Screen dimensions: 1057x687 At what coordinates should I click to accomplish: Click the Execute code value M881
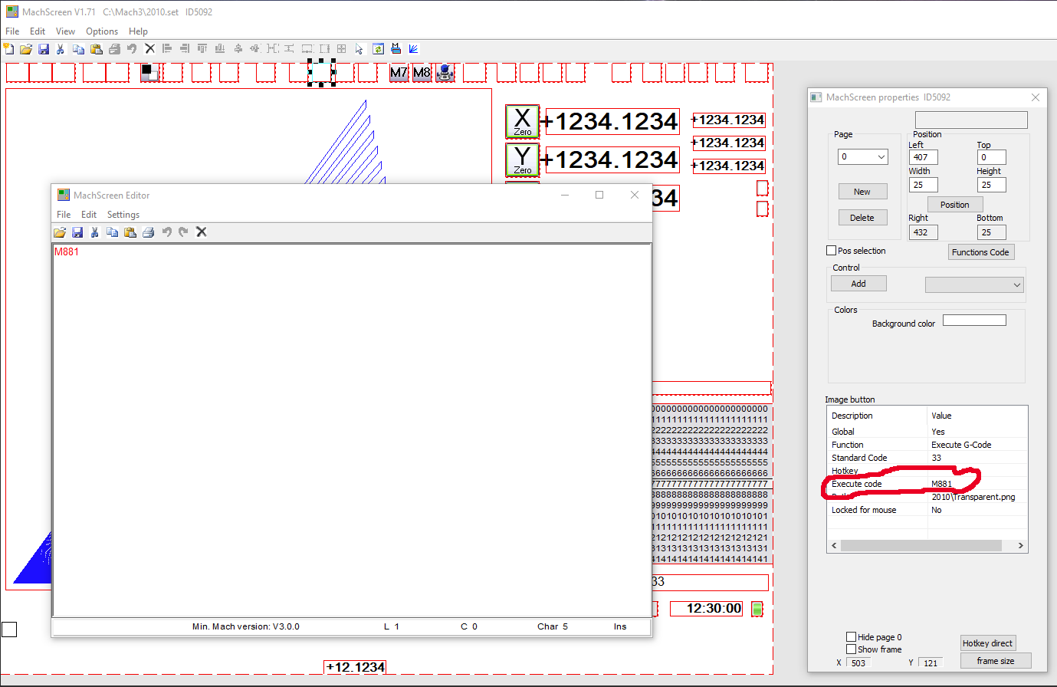pyautogui.click(x=941, y=484)
